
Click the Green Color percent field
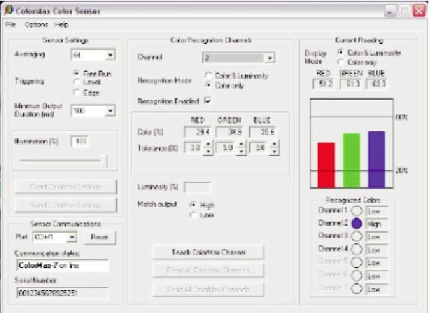(x=229, y=132)
